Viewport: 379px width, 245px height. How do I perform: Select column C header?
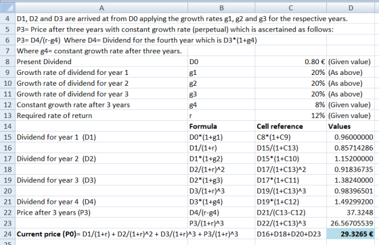(291, 8)
